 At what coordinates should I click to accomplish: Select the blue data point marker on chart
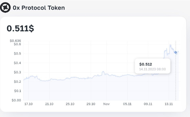(x=176, y=52)
